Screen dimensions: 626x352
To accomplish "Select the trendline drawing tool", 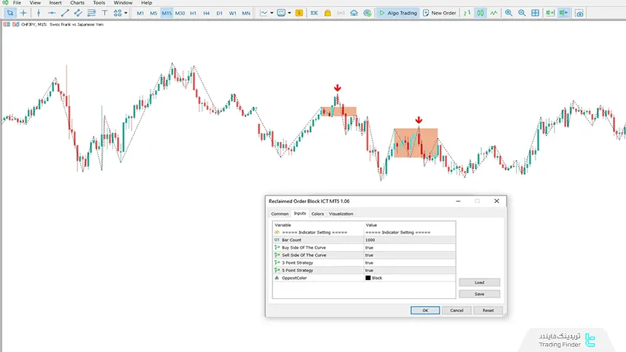I will click(65, 13).
